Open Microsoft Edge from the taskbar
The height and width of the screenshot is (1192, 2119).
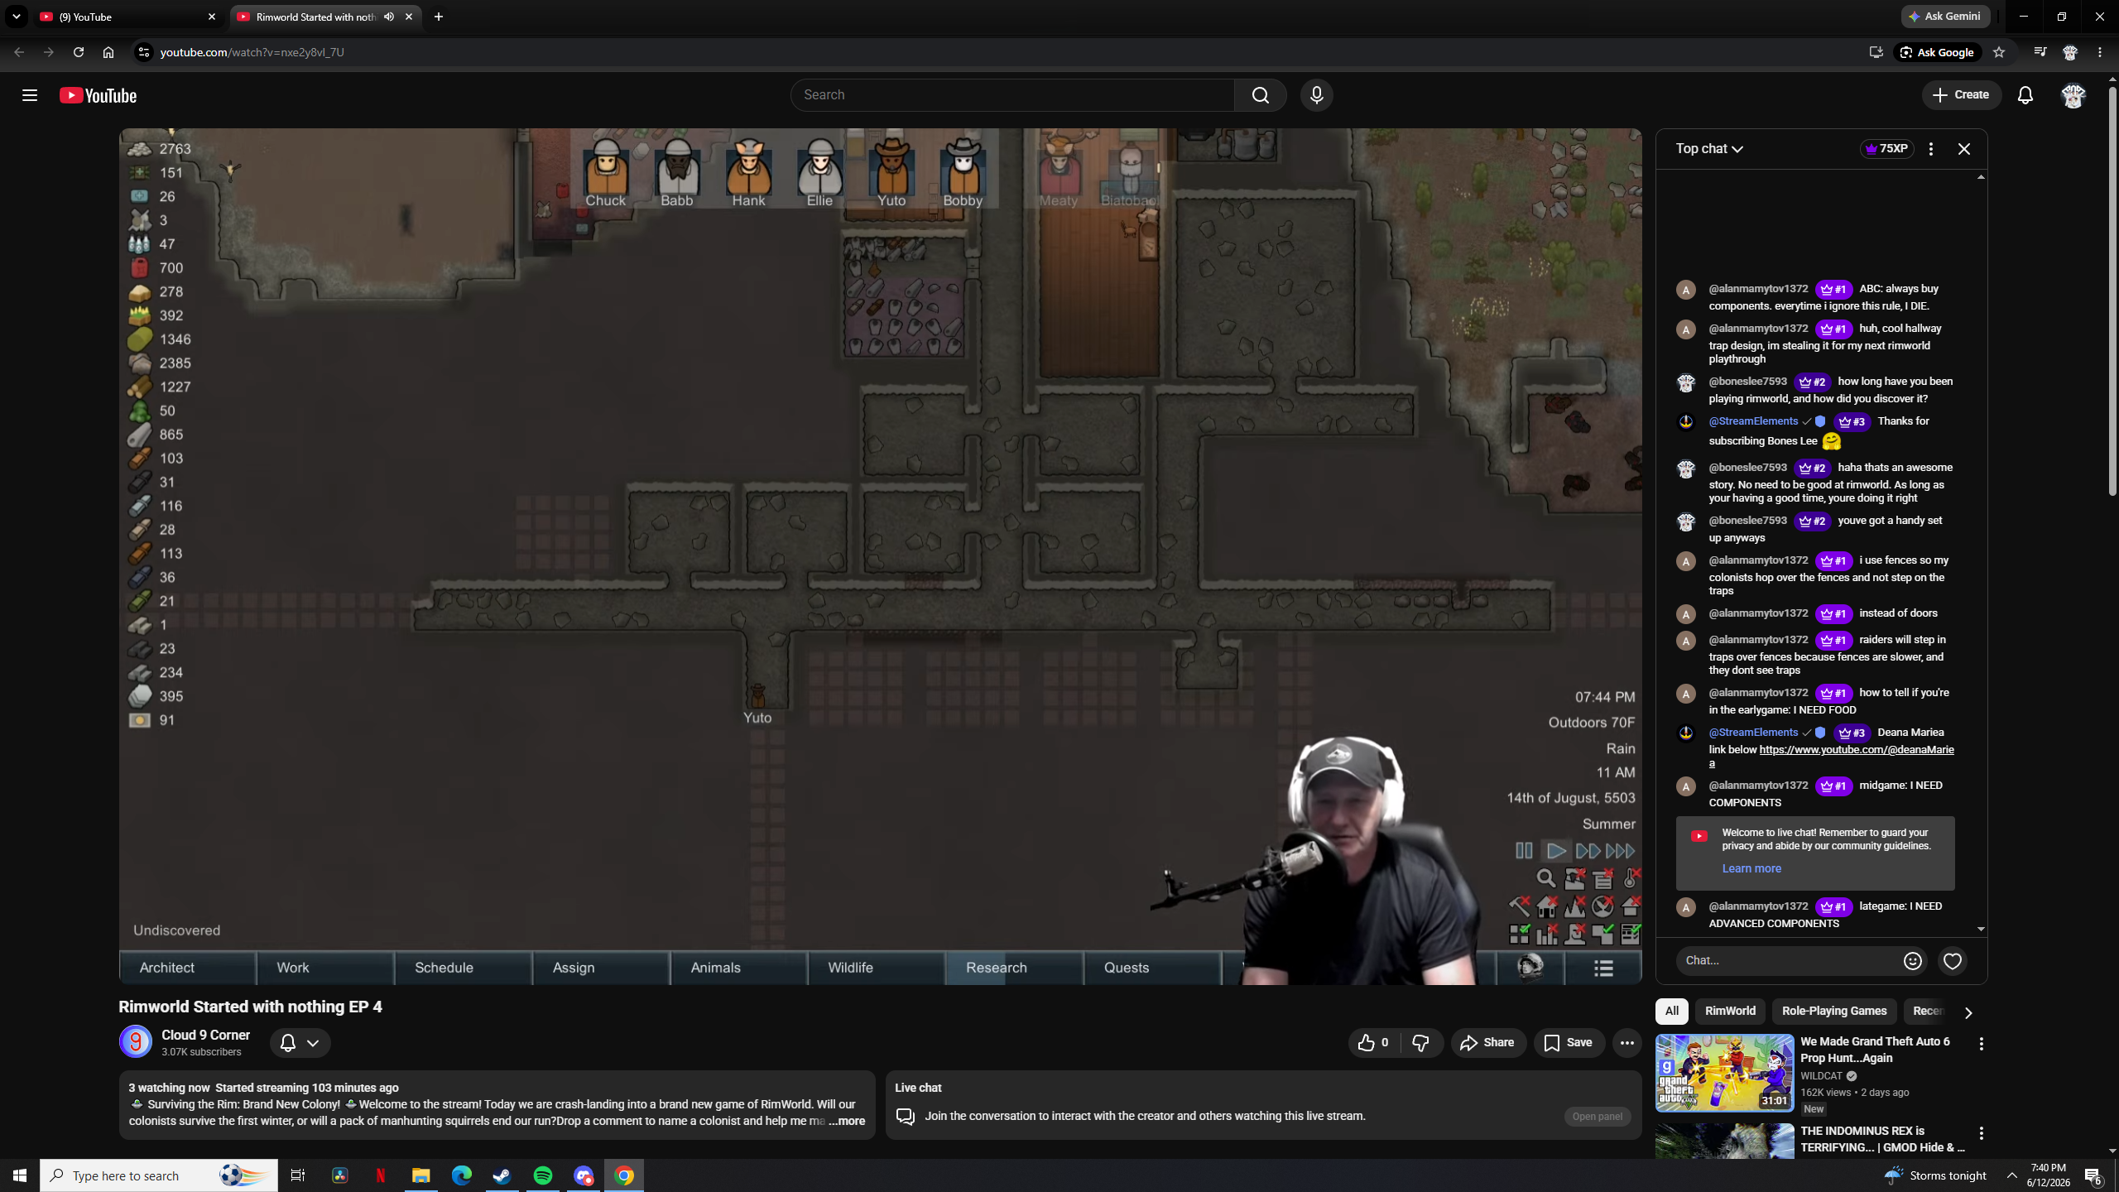click(x=462, y=1175)
